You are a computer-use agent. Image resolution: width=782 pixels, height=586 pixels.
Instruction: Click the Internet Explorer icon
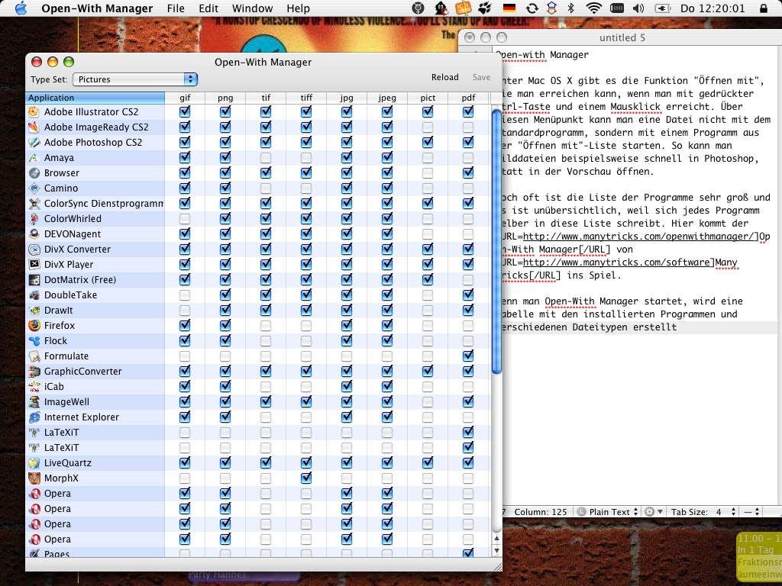[x=34, y=417]
